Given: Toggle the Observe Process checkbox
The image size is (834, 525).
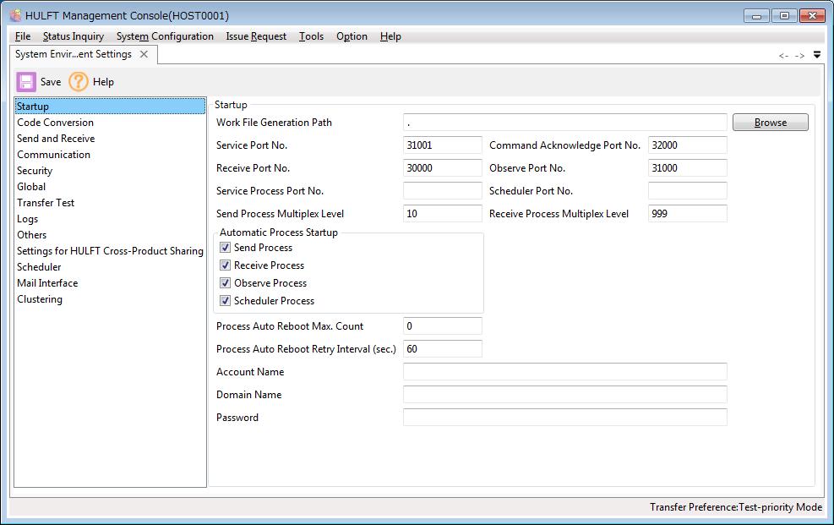Looking at the screenshot, I should click(x=225, y=283).
